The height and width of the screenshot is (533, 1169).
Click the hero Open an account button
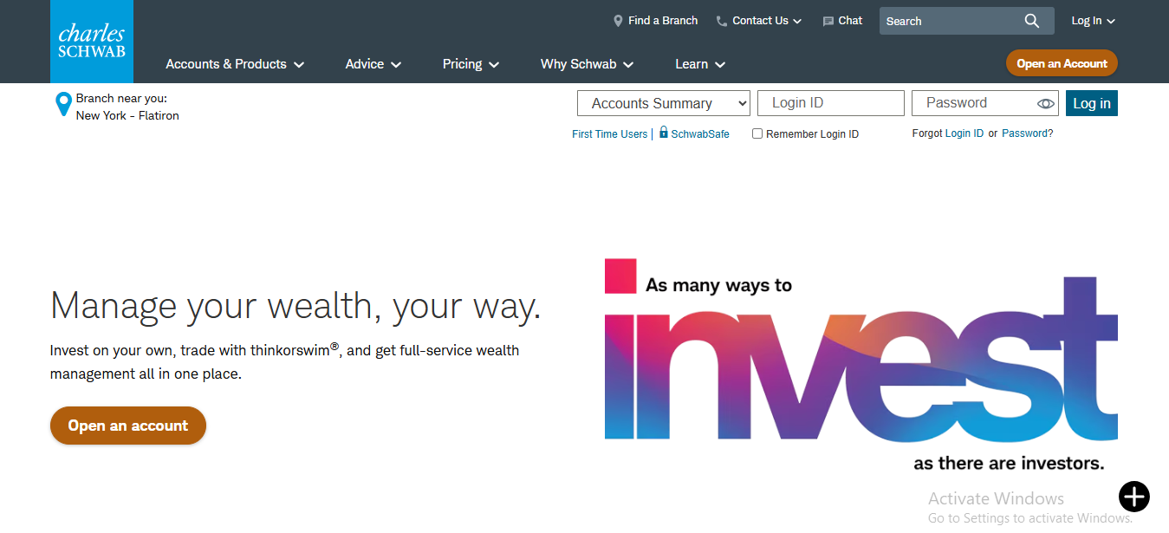pyautogui.click(x=128, y=426)
